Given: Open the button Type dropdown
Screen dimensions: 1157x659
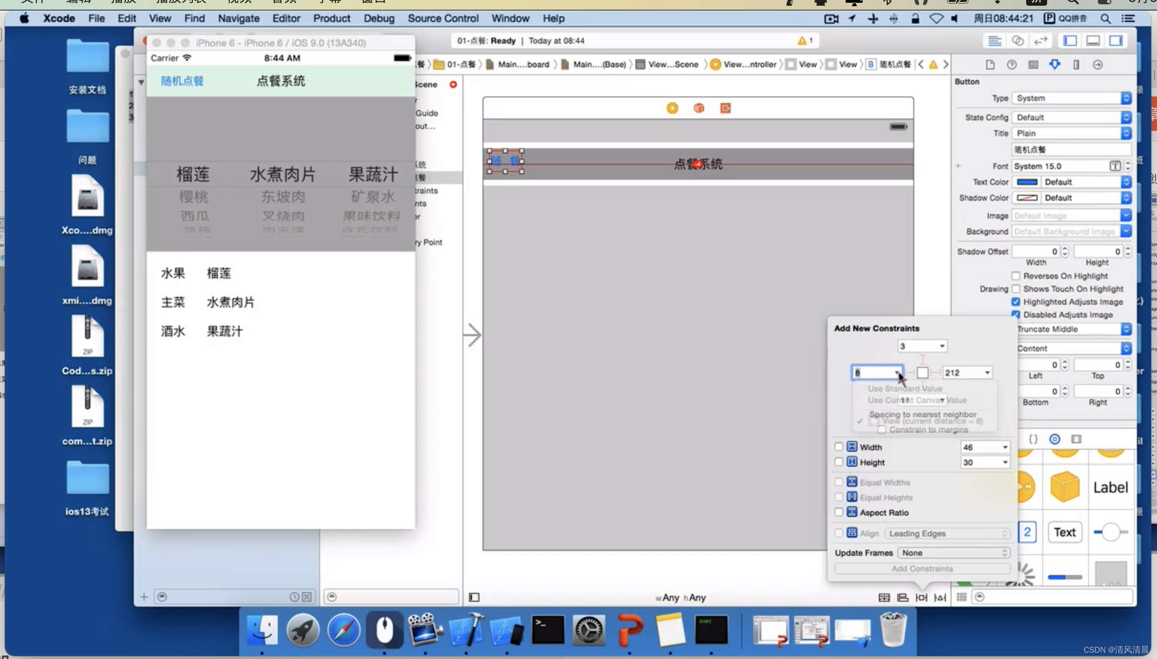Looking at the screenshot, I should coord(1071,98).
